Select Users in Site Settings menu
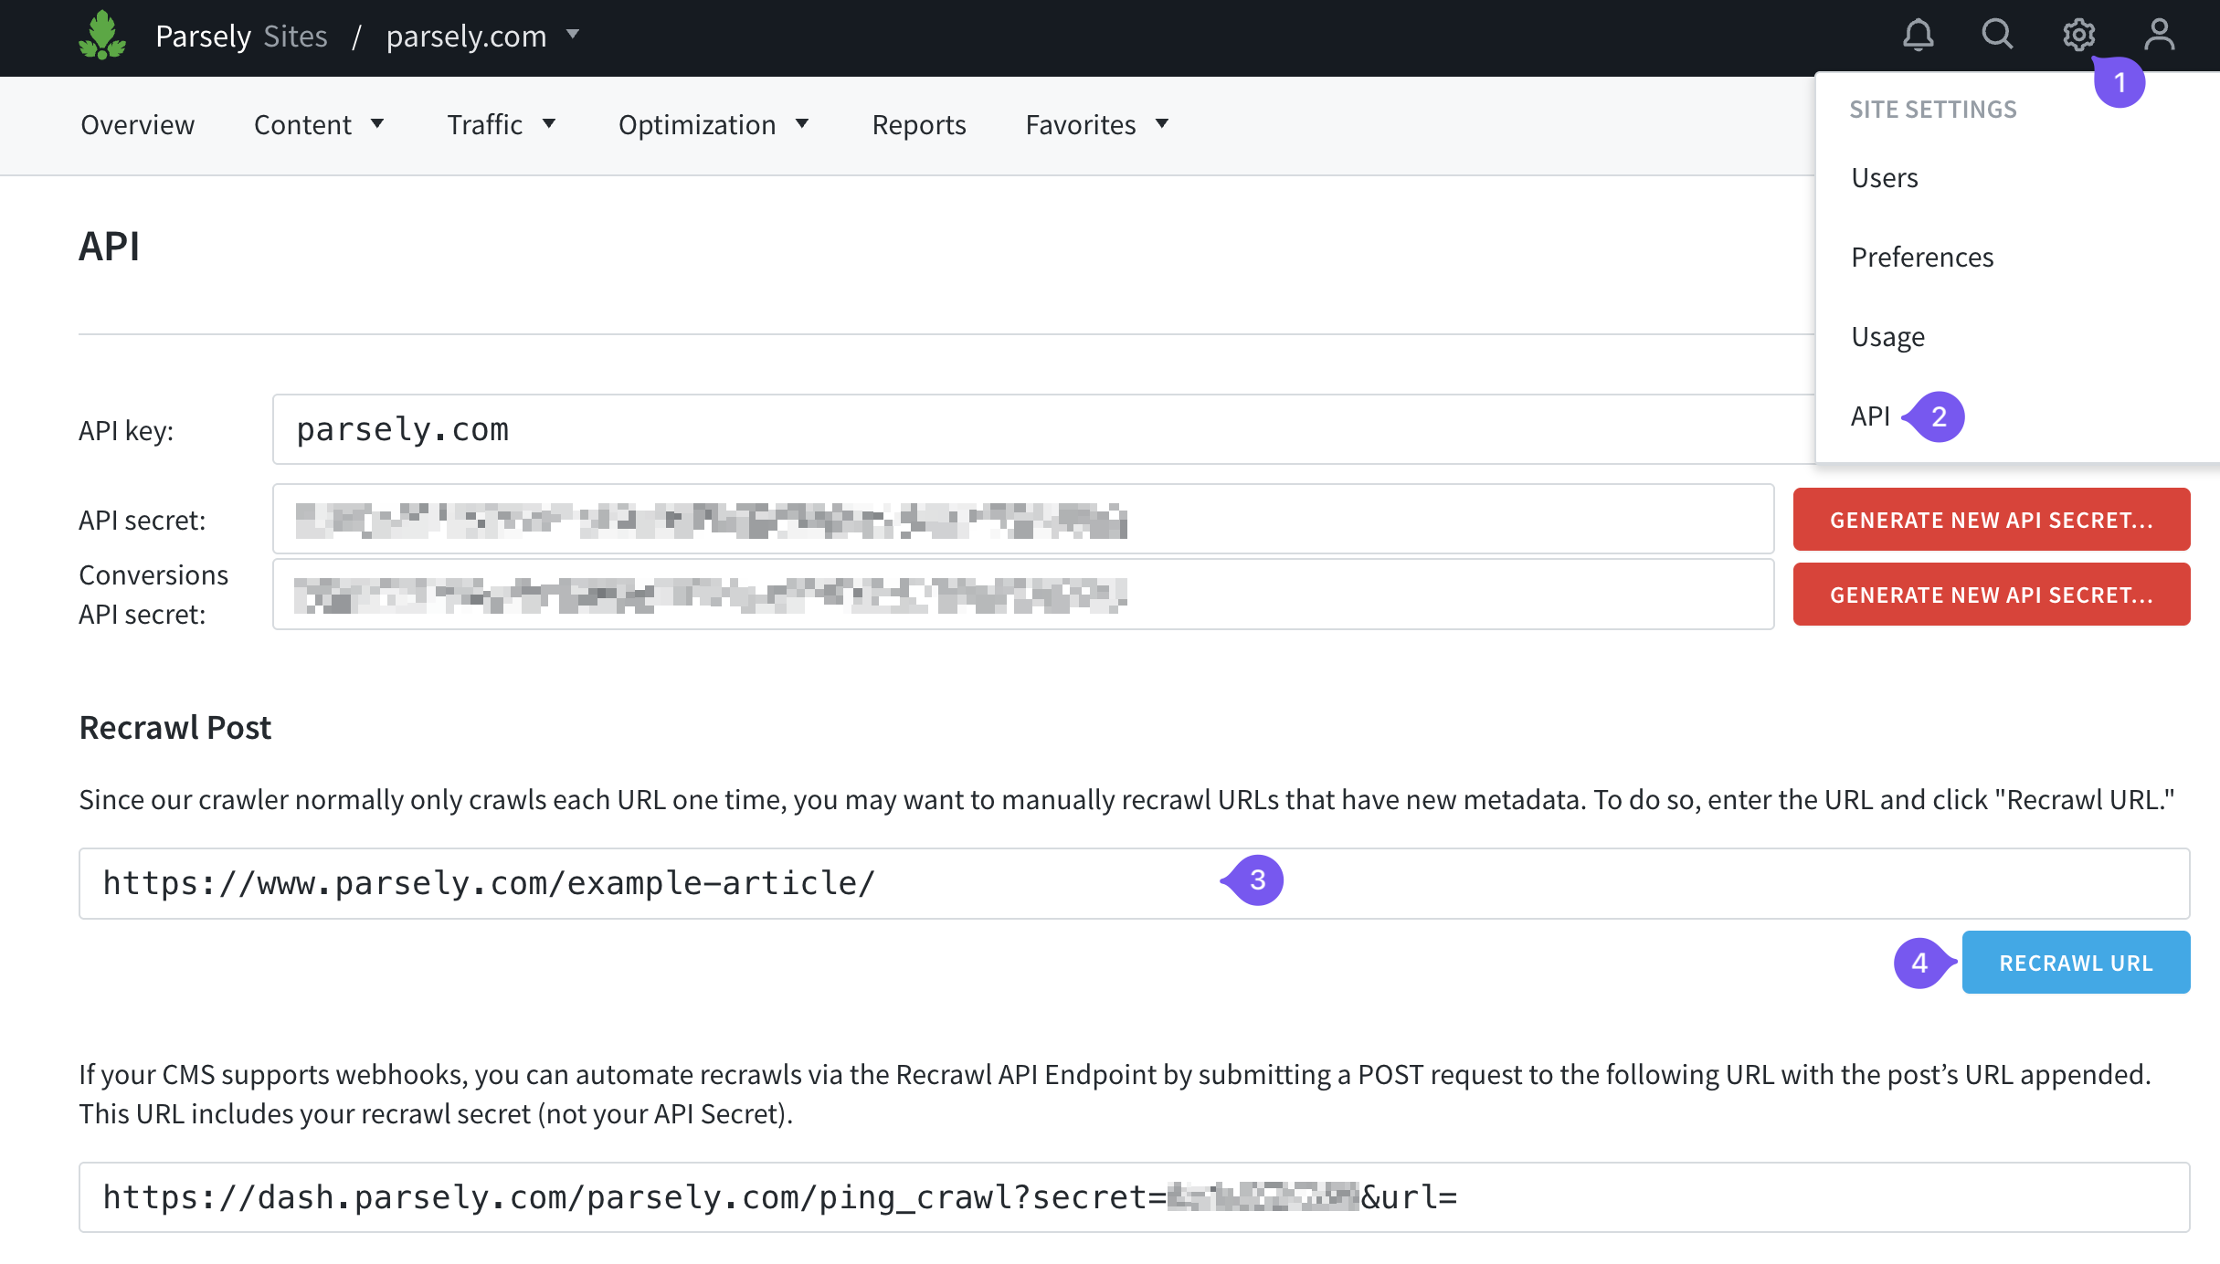Screen dimensions: 2220x1264 click(1884, 177)
